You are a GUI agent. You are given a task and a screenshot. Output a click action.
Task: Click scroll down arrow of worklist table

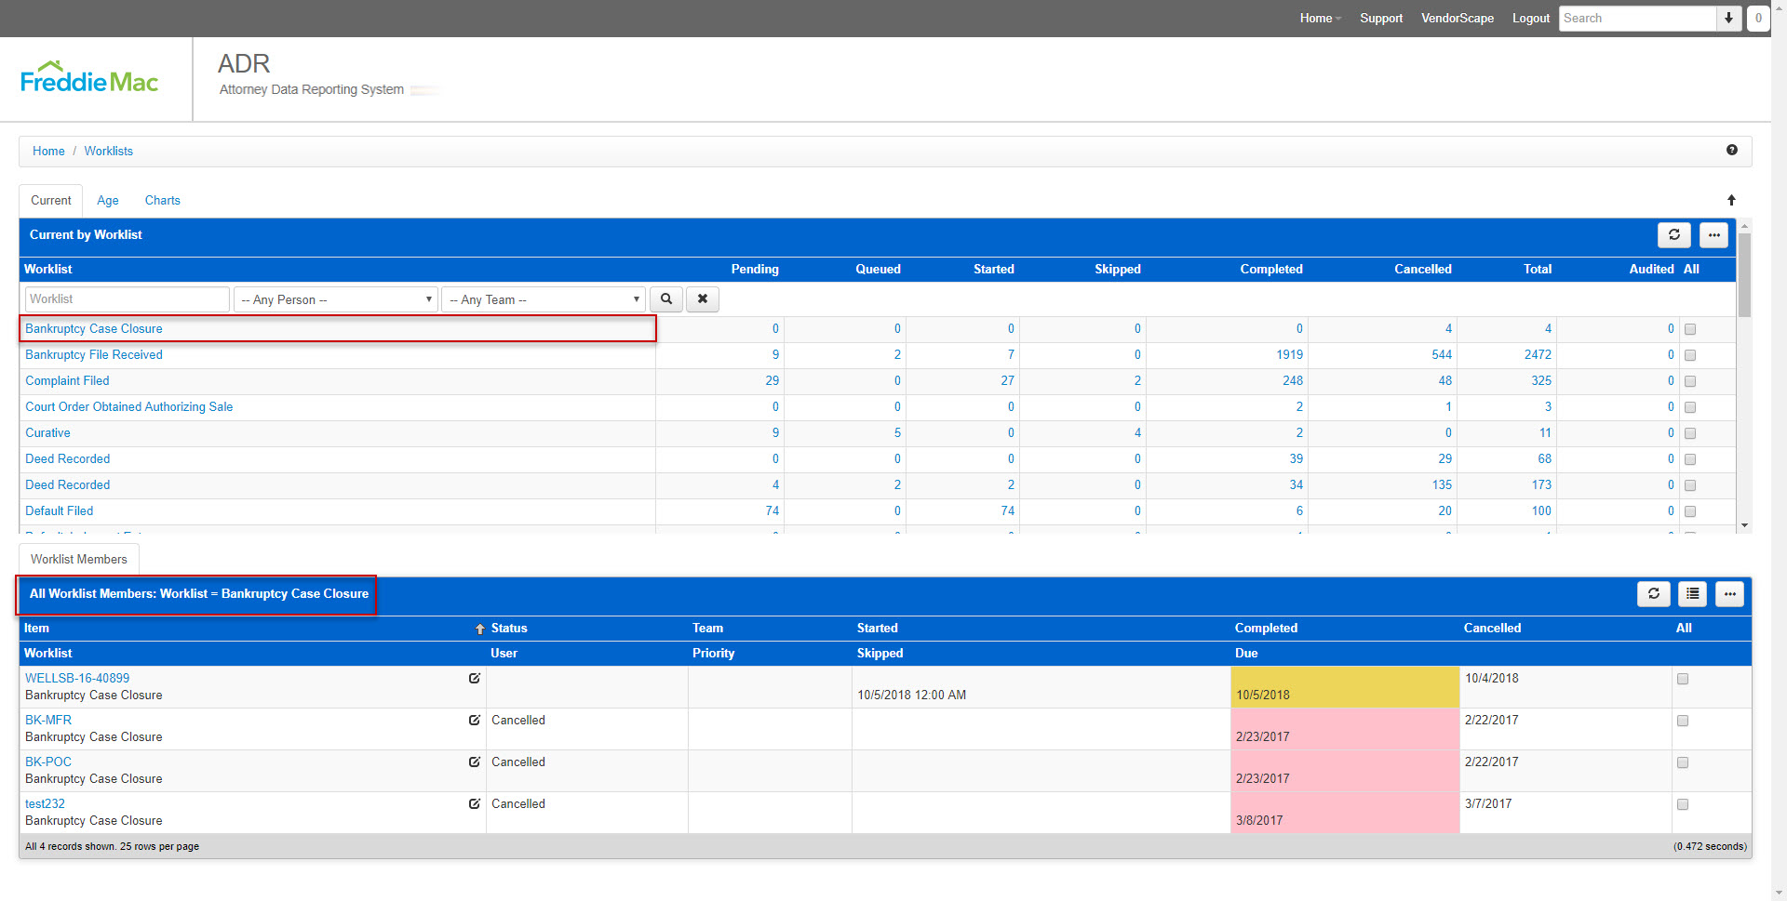(x=1744, y=526)
